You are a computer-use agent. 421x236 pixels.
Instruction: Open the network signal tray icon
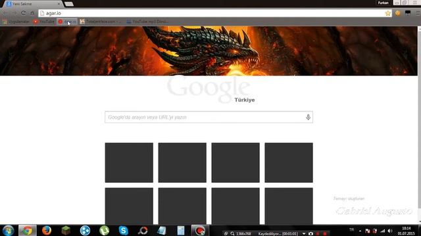click(x=383, y=231)
